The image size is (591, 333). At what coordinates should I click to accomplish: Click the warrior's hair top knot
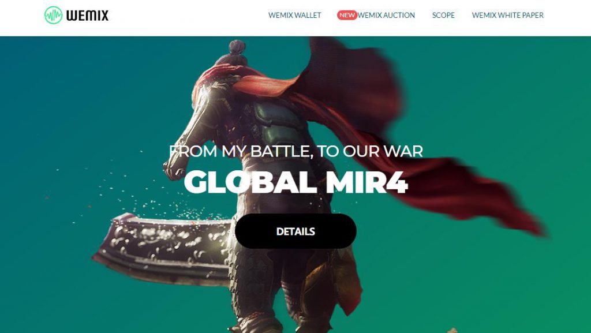click(237, 47)
